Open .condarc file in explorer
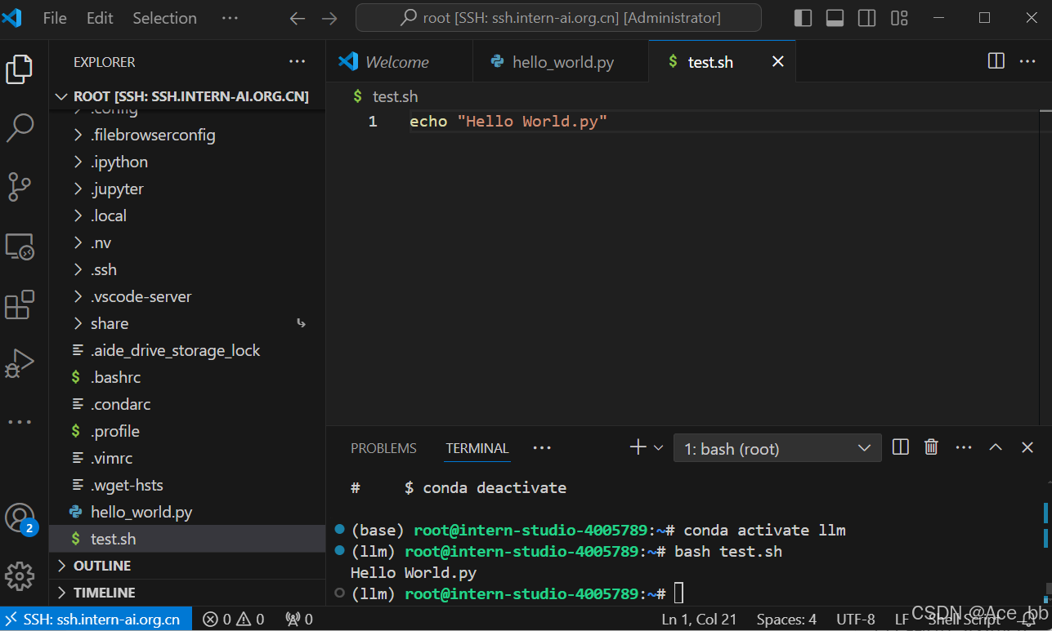The image size is (1052, 631). click(187, 404)
